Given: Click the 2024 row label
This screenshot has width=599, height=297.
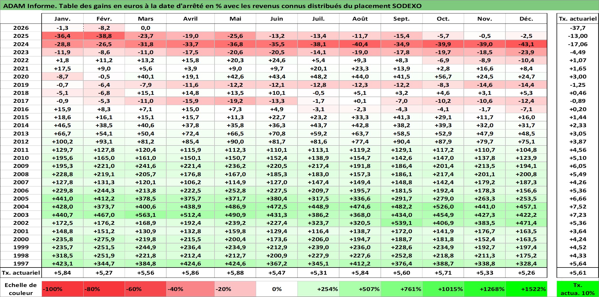Looking at the screenshot, I should pyautogui.click(x=21, y=44).
